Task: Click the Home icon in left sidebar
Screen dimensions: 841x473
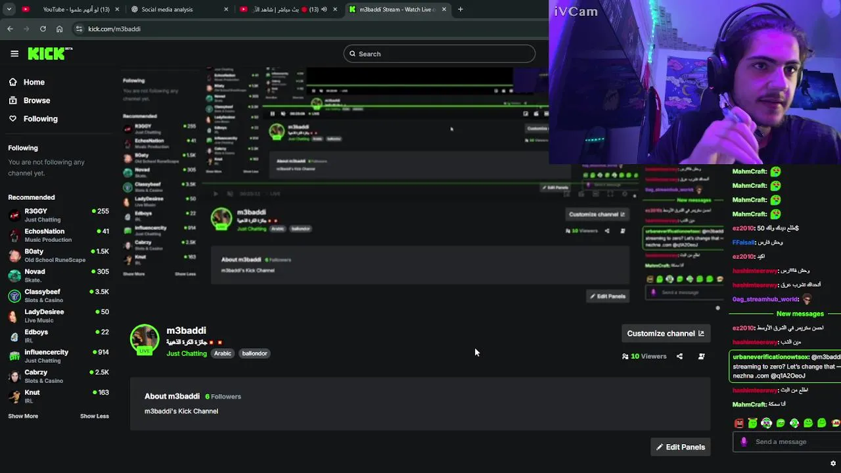Action: pos(12,82)
